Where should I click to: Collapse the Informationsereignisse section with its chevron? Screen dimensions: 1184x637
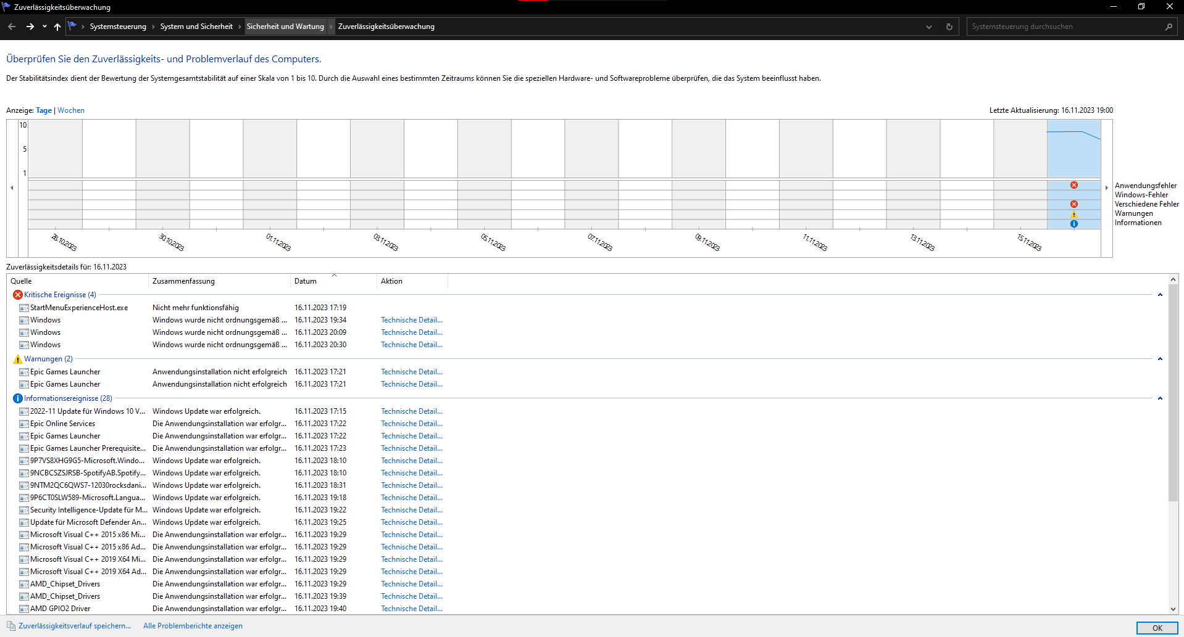tap(1160, 398)
